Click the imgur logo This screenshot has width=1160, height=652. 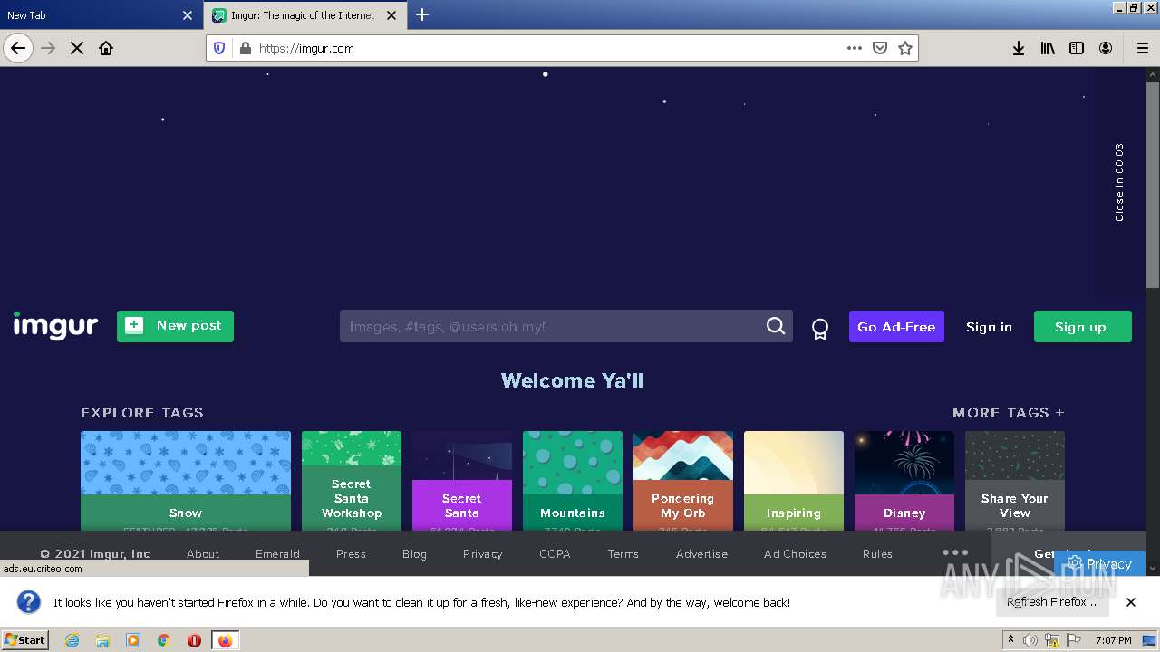55,326
